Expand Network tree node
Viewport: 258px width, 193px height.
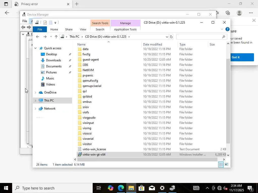35,109
